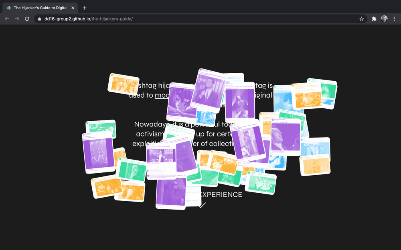Go back to the previous page

point(7,19)
